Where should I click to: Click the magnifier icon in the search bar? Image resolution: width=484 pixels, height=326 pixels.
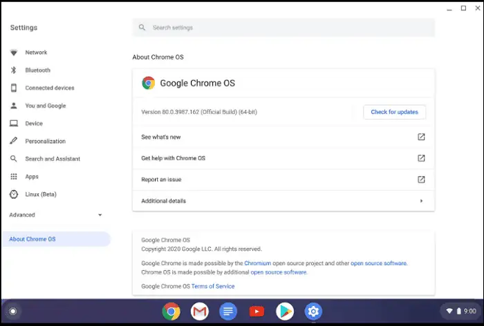[142, 28]
